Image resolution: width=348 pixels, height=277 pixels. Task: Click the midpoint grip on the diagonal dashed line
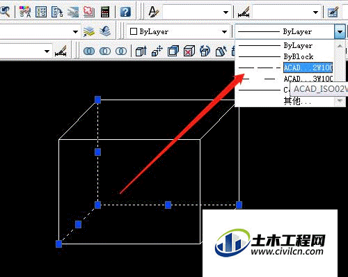(x=79, y=224)
